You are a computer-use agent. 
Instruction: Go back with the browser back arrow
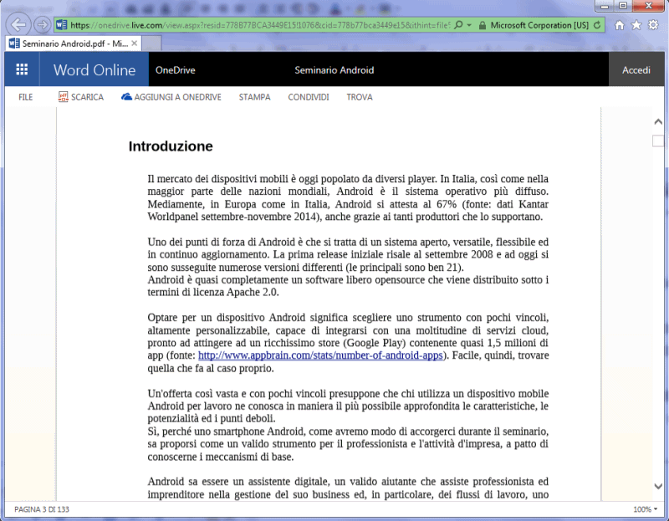tap(18, 24)
